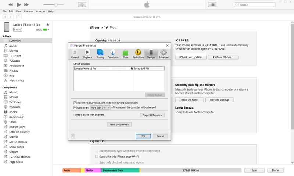Open the Controls menu

click(x=29, y=11)
